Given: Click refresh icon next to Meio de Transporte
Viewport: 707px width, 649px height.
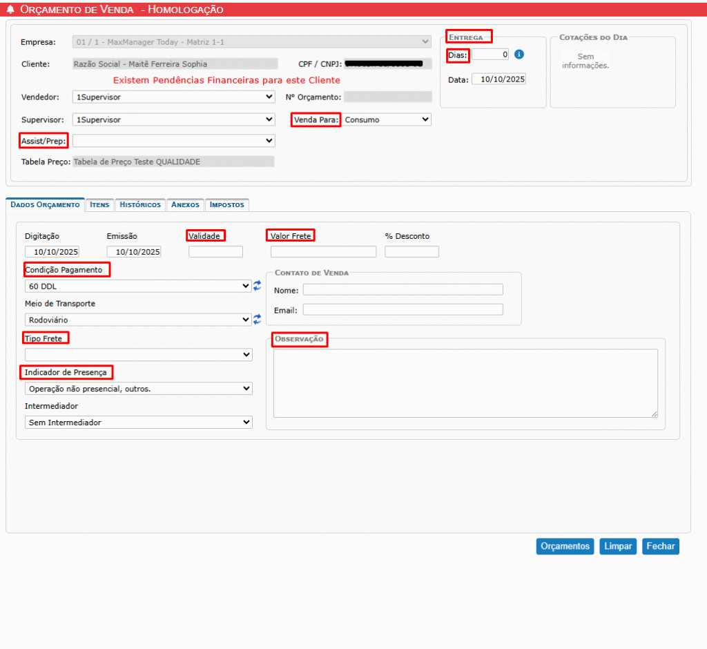Looking at the screenshot, I should tap(258, 319).
